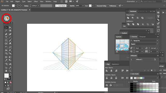
Task: Open the Automation workspace dropdown
Action: click(132, 2)
